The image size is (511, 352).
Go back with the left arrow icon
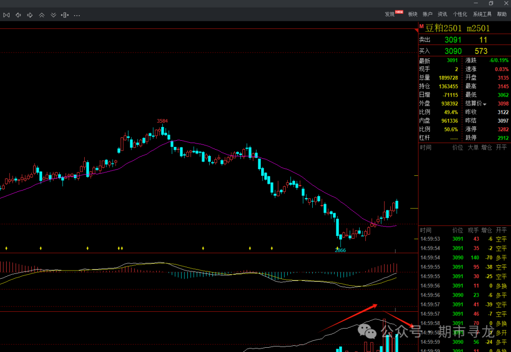[x=18, y=15]
